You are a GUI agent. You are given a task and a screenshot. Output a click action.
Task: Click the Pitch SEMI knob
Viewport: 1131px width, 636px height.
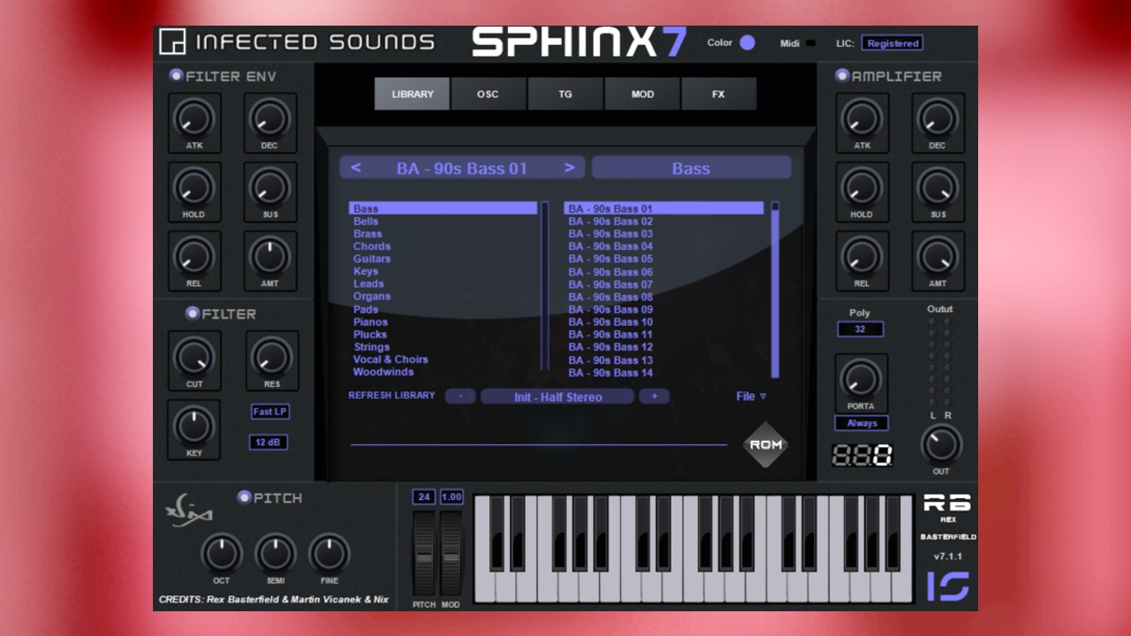[275, 554]
